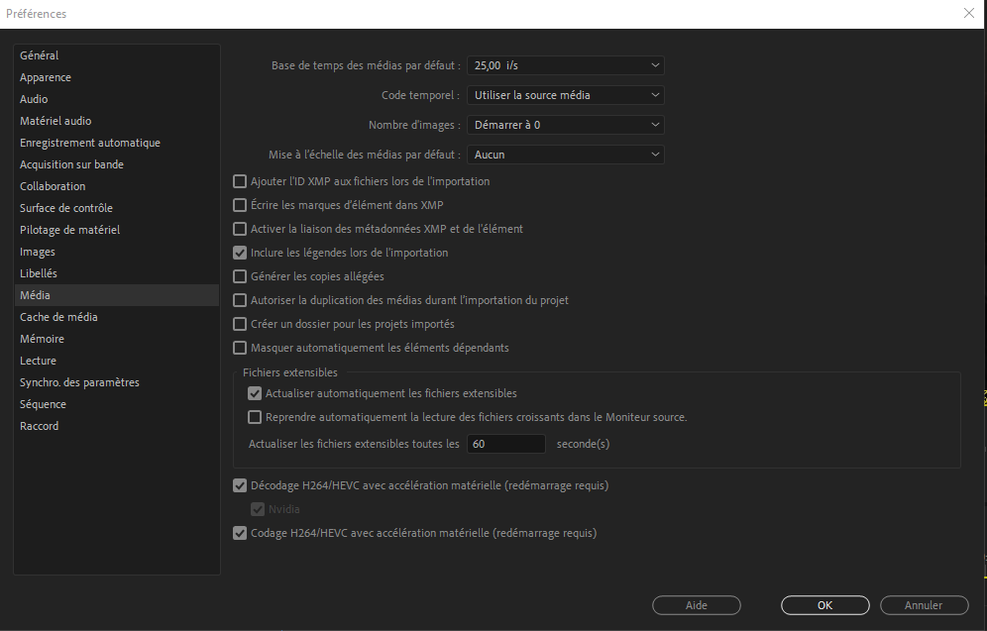
Task: Uncheck Actualiser automatiquement les fichiers extensibles
Action: tap(255, 393)
